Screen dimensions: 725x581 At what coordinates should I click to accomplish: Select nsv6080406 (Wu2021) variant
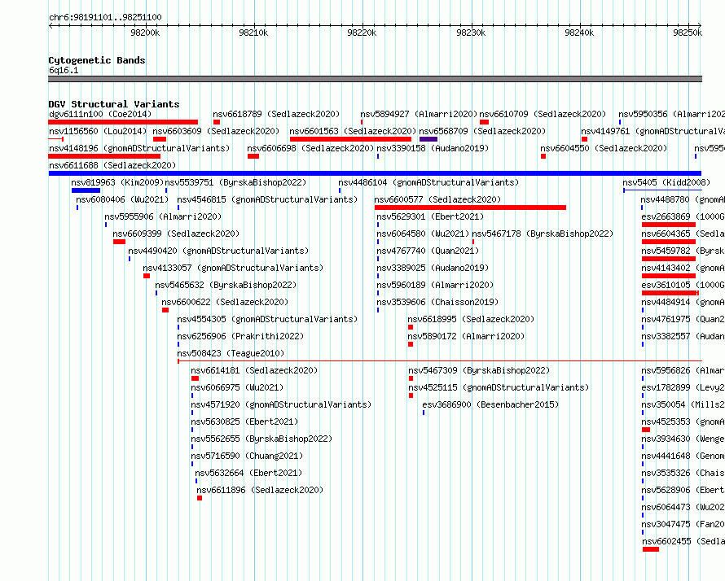122,199
